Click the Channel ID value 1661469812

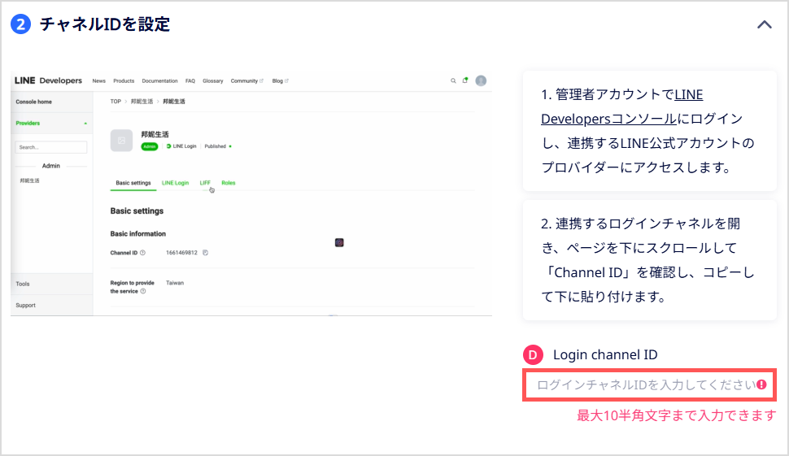pos(181,253)
